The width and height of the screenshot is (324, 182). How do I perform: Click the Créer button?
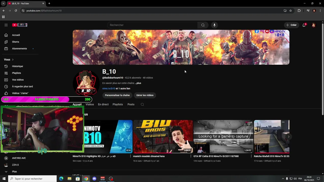click(291, 25)
